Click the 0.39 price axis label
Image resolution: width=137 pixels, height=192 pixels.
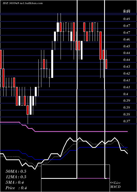point(127,101)
